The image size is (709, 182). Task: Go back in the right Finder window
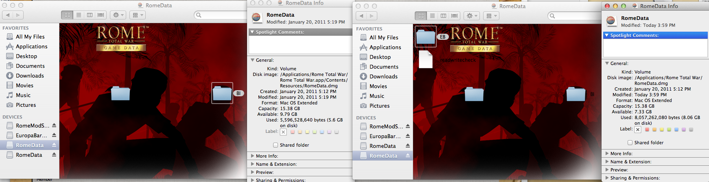pyautogui.click(x=361, y=16)
